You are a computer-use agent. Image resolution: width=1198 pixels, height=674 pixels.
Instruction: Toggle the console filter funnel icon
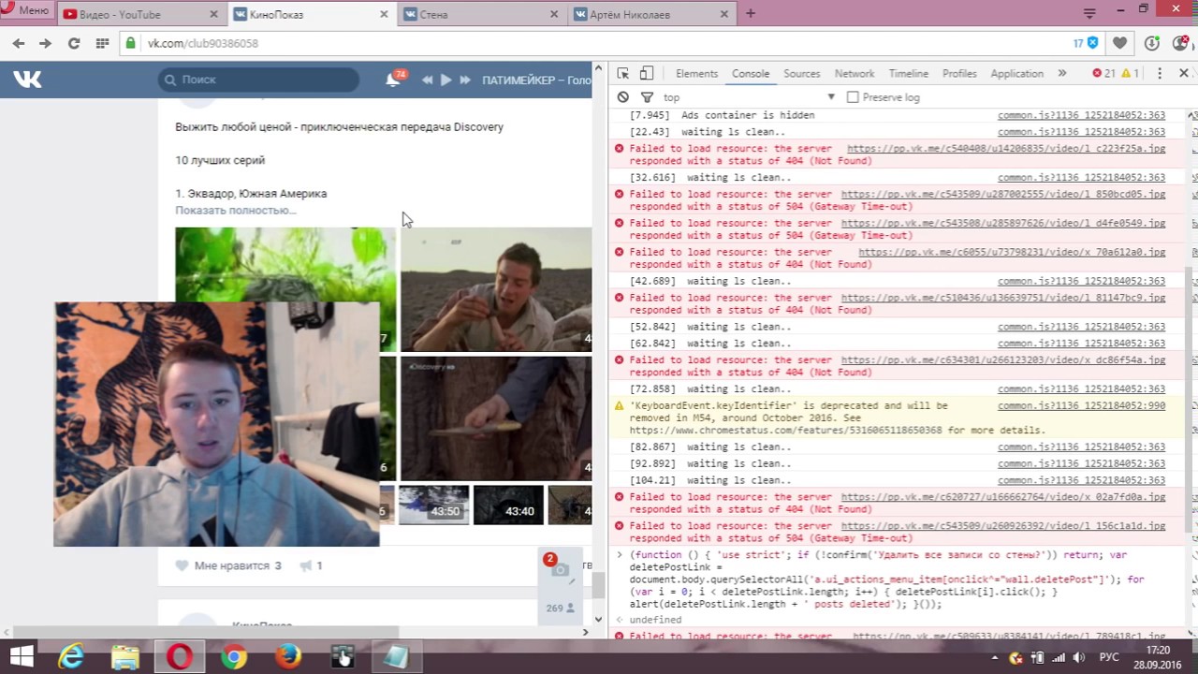(x=646, y=97)
